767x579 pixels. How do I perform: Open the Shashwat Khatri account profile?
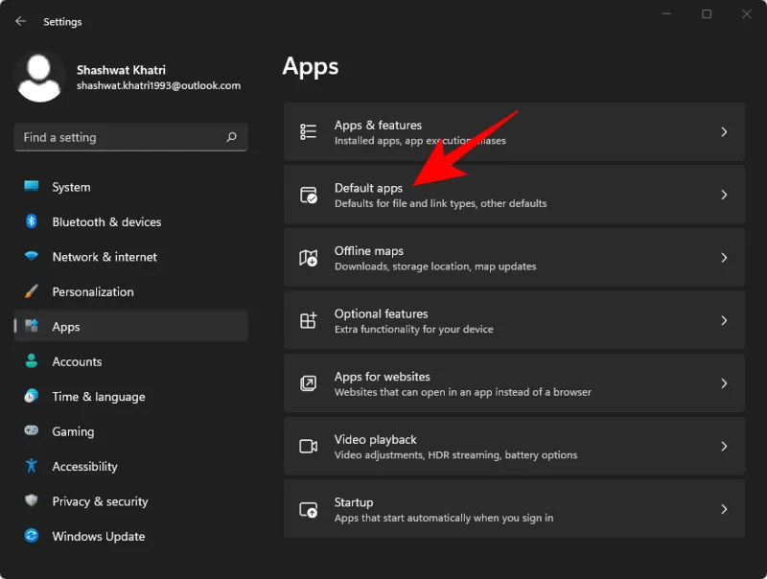pyautogui.click(x=115, y=76)
